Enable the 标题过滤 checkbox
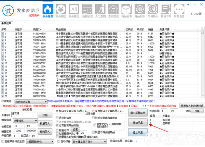Image resolution: width=205 pixels, height=147 pixels. pos(57,130)
